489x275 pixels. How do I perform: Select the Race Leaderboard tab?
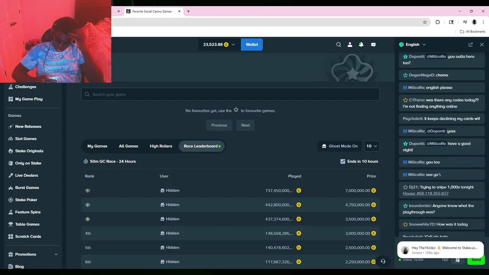pos(202,146)
